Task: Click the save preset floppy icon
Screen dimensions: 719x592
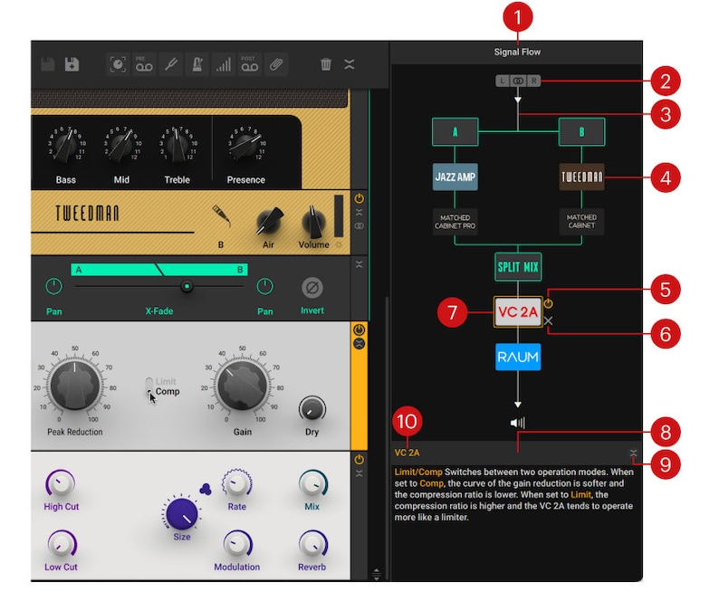Action: pyautogui.click(x=47, y=64)
